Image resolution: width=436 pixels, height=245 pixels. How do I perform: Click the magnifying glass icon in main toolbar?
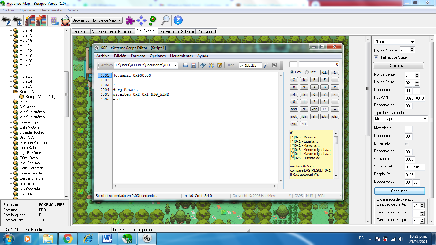[165, 20]
